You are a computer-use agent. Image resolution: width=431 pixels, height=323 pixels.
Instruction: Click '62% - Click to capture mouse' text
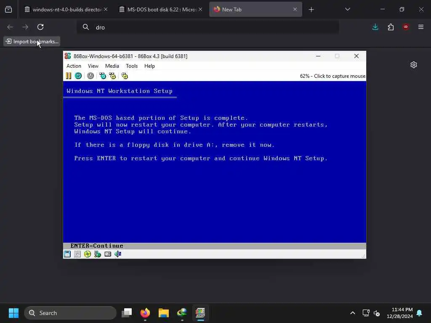pyautogui.click(x=333, y=76)
